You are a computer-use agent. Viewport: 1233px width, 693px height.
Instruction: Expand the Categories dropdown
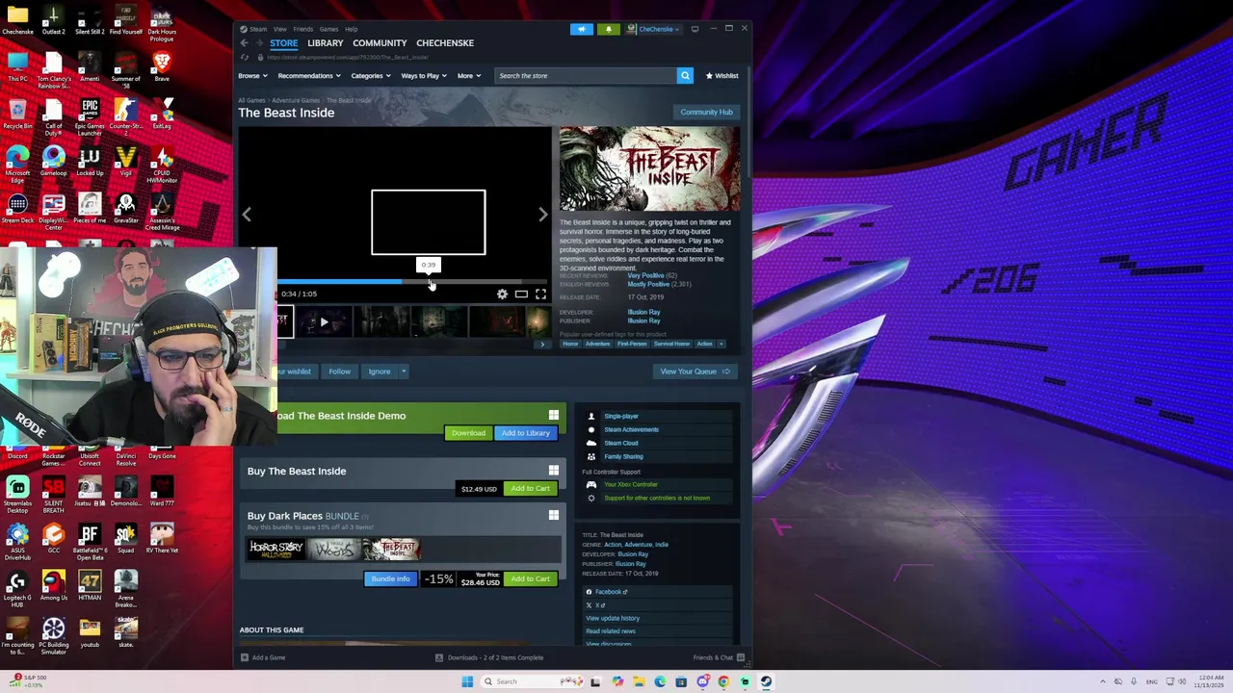tap(370, 75)
